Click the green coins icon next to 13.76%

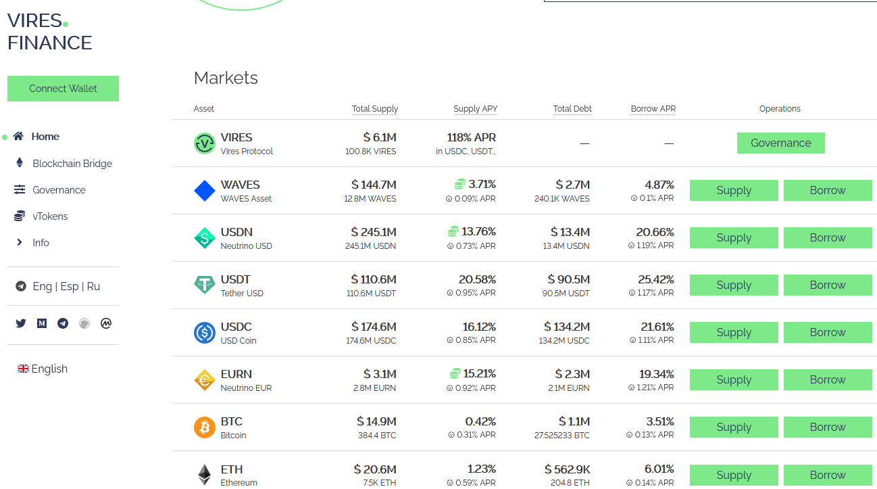pyautogui.click(x=453, y=231)
